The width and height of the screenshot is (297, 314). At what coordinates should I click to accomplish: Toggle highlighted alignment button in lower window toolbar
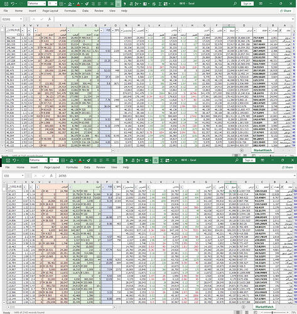click(x=120, y=160)
